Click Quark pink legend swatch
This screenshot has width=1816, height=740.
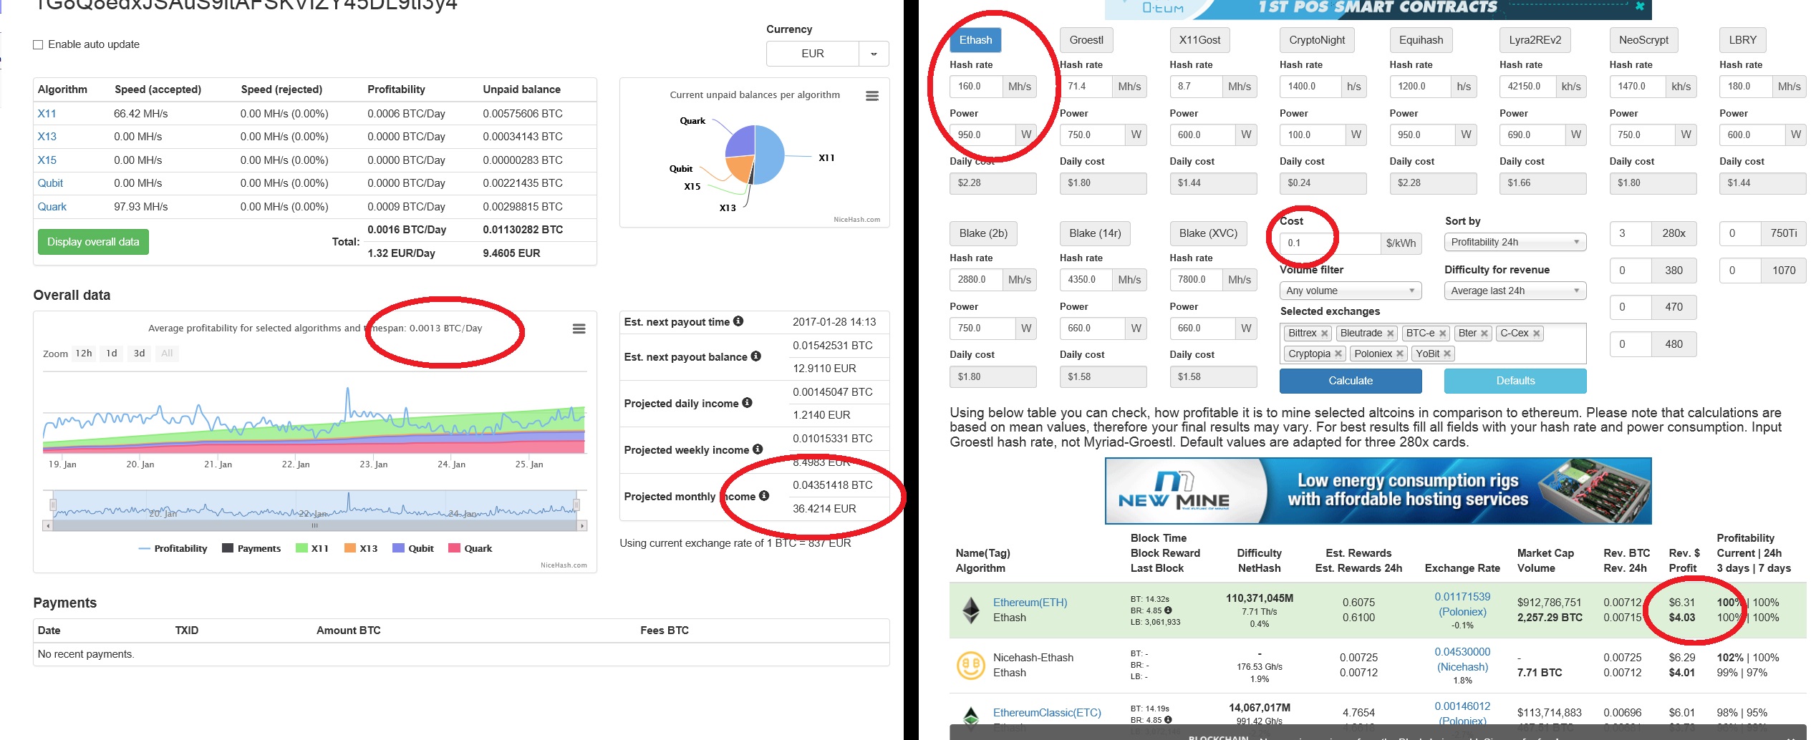pyautogui.click(x=454, y=549)
